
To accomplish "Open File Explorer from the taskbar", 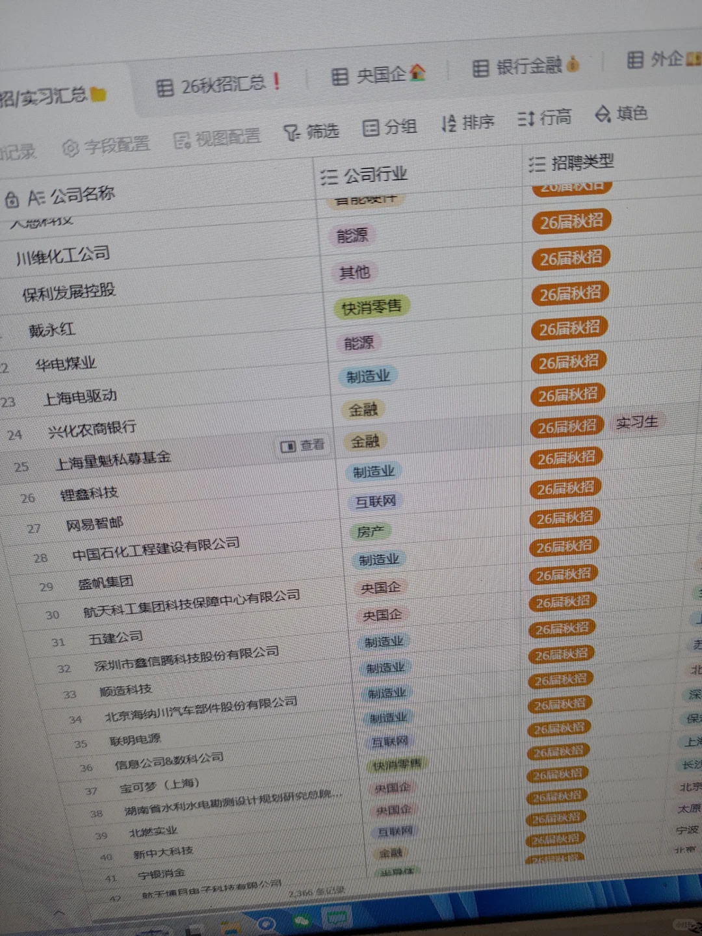I will pos(229,928).
